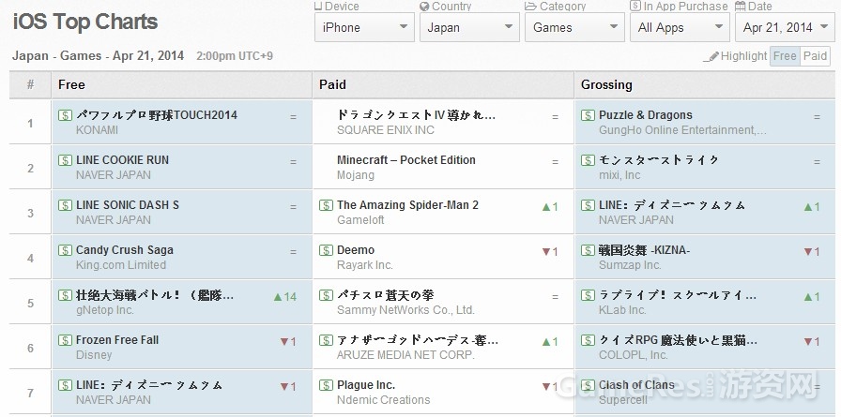Image resolution: width=841 pixels, height=417 pixels.
Task: Click publisher COLOPL, Inc.
Action: (x=633, y=355)
